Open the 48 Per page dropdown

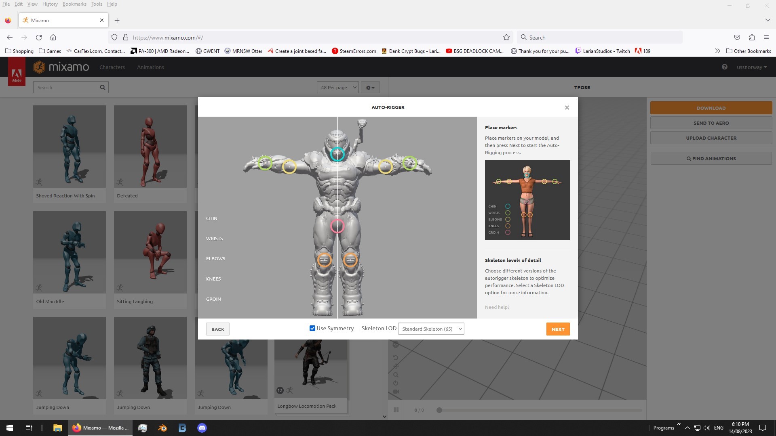(337, 87)
